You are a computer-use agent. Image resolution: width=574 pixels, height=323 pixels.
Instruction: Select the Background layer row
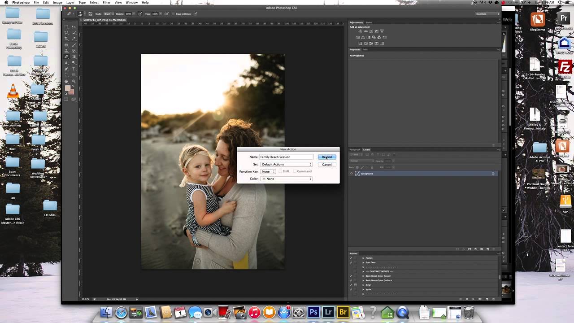click(424, 173)
